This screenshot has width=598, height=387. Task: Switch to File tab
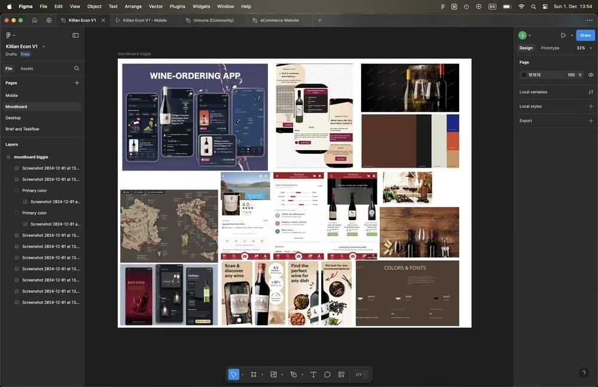click(x=9, y=69)
